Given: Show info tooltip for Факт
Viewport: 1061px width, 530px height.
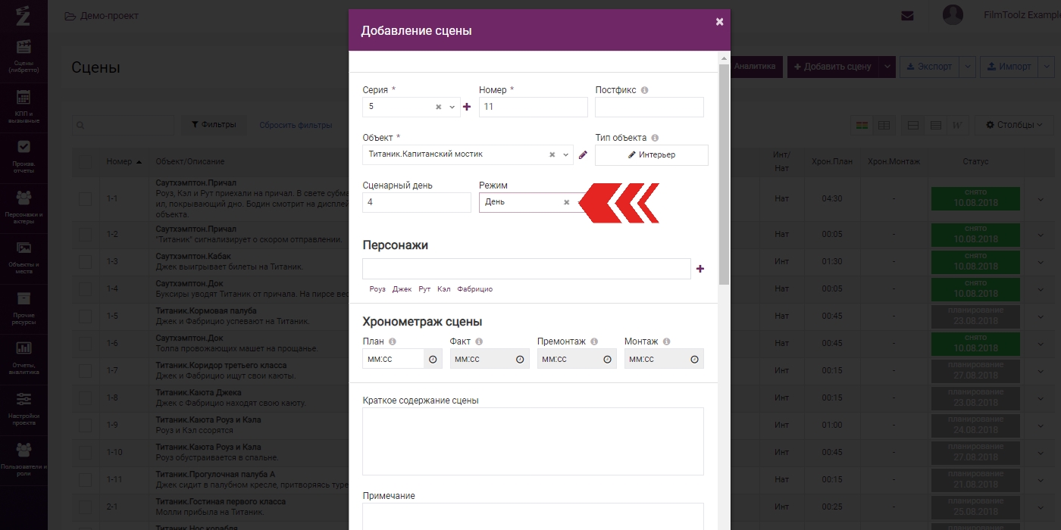Looking at the screenshot, I should 479,341.
